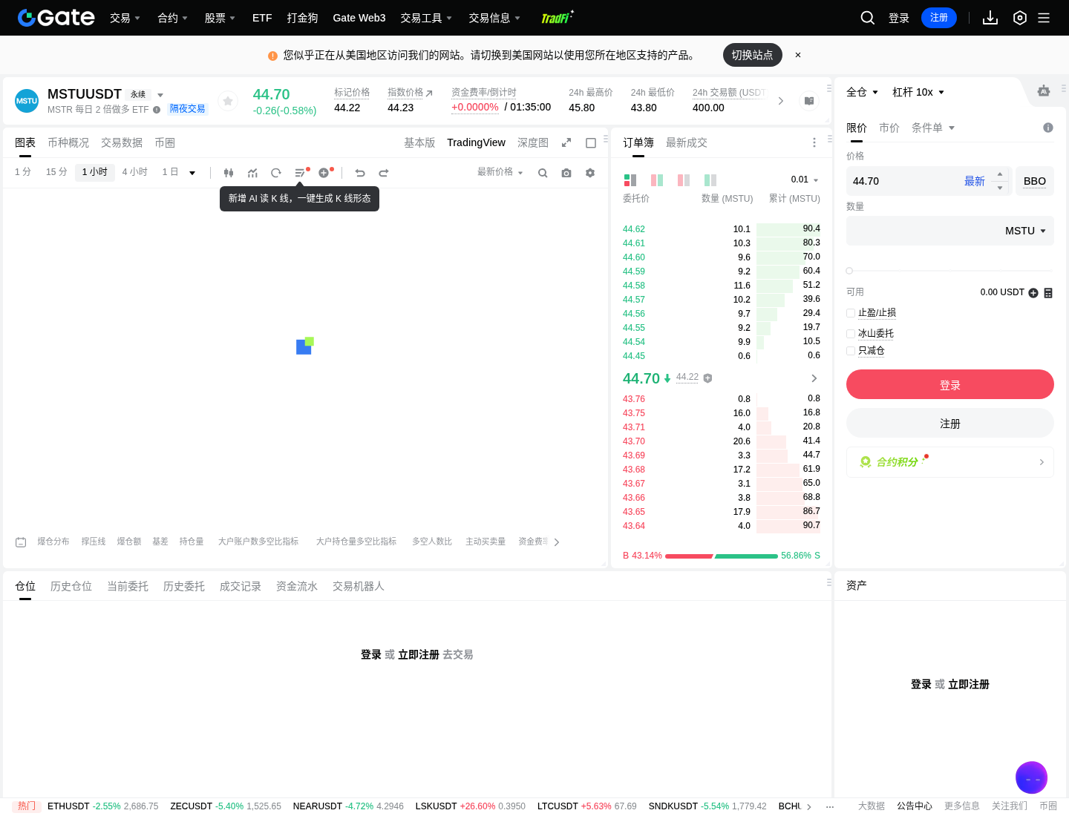Increase the price with the up stepper arrow
1069x816 pixels.
pyautogui.click(x=1000, y=174)
